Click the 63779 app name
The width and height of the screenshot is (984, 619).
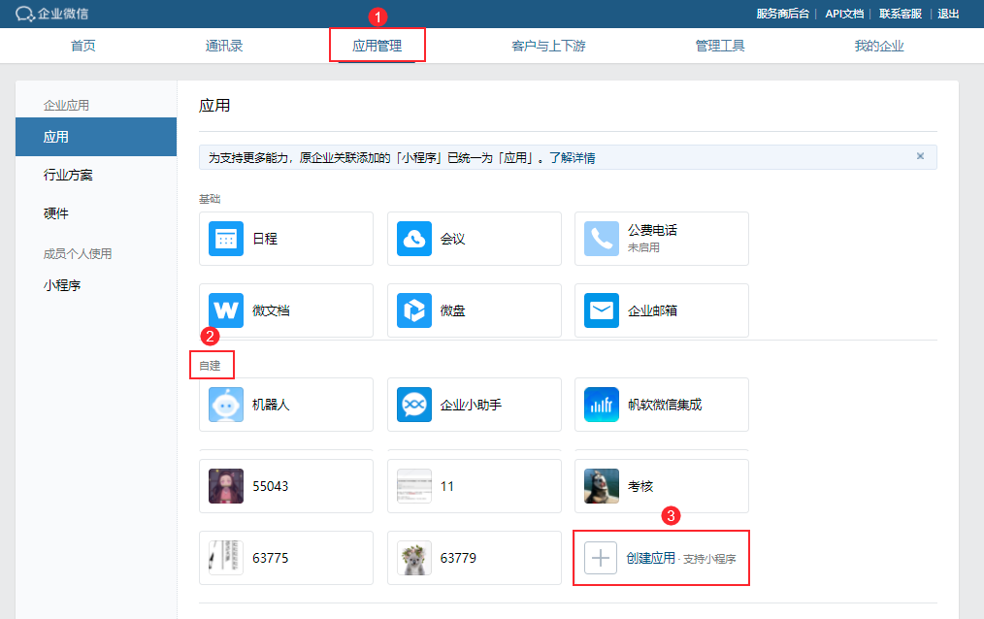click(x=458, y=558)
